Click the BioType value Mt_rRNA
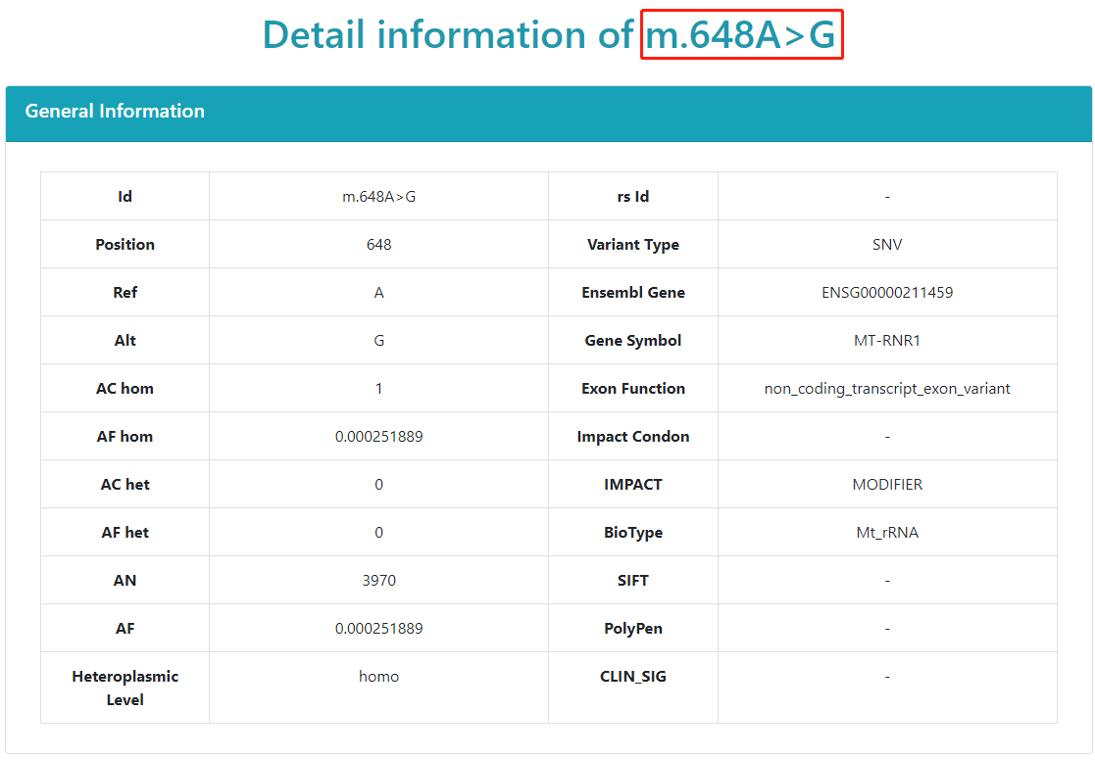This screenshot has width=1095, height=760. pyautogui.click(x=886, y=533)
